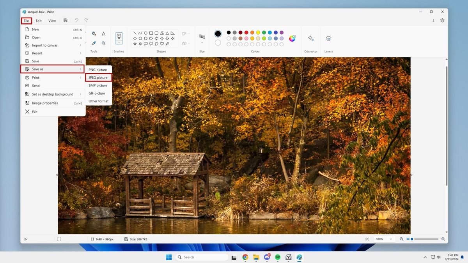Click PNG picture save option
468x263 pixels.
tap(97, 70)
